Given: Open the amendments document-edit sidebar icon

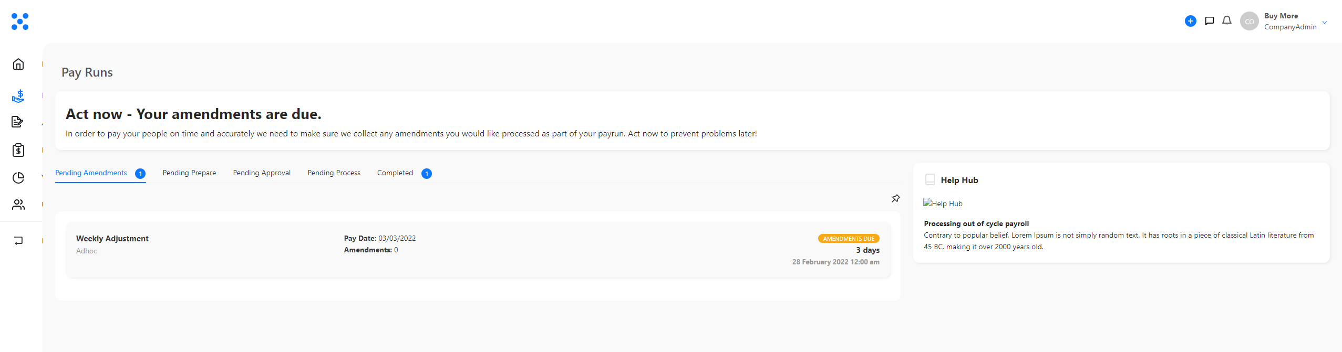Looking at the screenshot, I should coord(17,122).
